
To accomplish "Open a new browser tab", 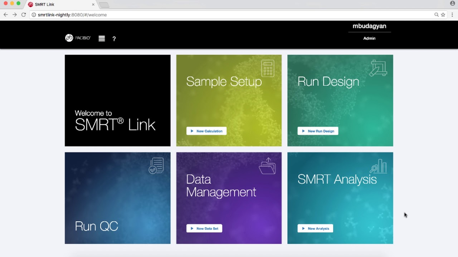I will click(x=104, y=5).
